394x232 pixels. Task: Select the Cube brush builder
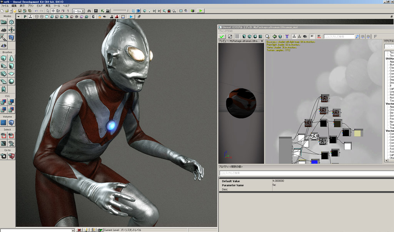coord(3,58)
